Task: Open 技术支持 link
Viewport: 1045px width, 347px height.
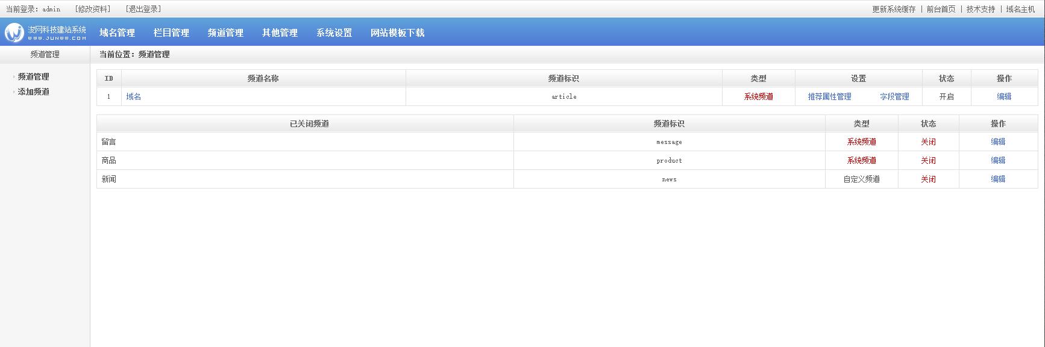Action: [x=981, y=9]
